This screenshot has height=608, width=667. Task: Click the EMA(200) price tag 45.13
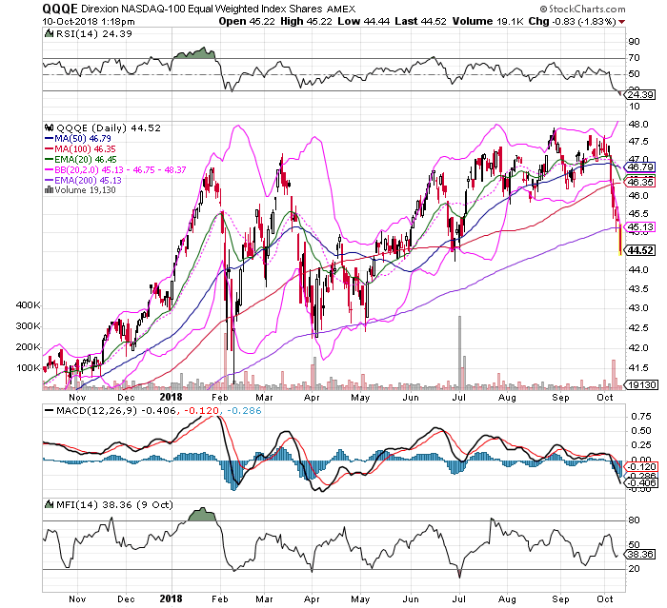[640, 226]
